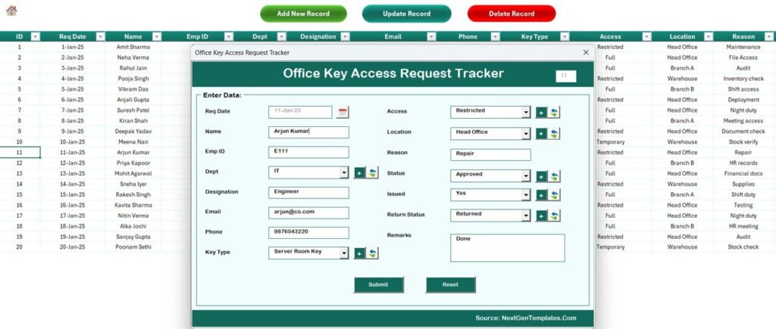Screen dimensions: 776x329
Task: Add new item to Return Status list
Action: click(541, 216)
